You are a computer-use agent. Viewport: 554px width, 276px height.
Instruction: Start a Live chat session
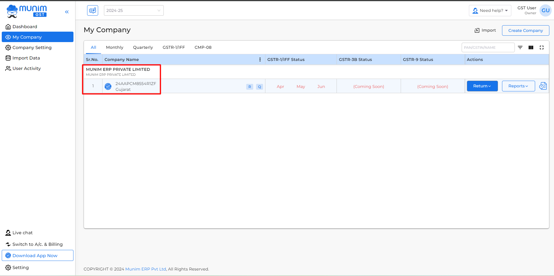pos(19,233)
